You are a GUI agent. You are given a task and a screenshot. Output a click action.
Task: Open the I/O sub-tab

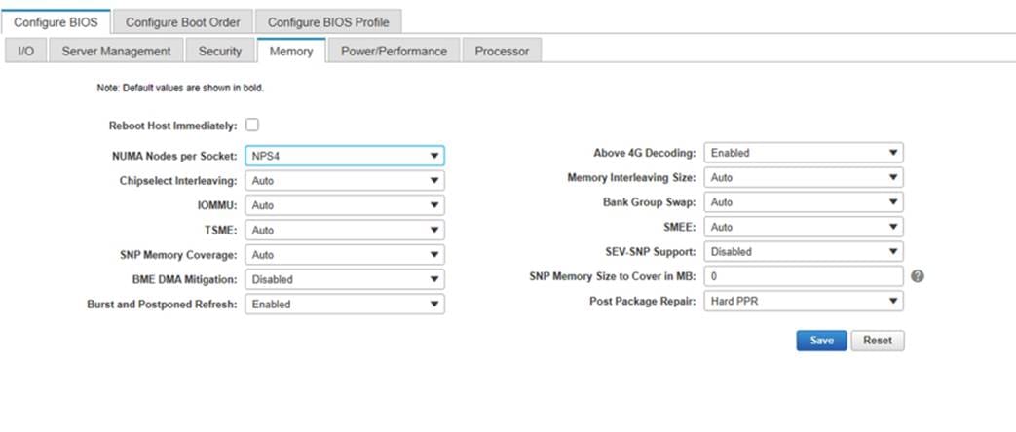(26, 51)
